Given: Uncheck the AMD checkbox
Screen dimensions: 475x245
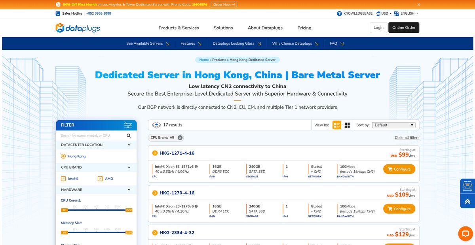Looking at the screenshot, I should [x=100, y=179].
